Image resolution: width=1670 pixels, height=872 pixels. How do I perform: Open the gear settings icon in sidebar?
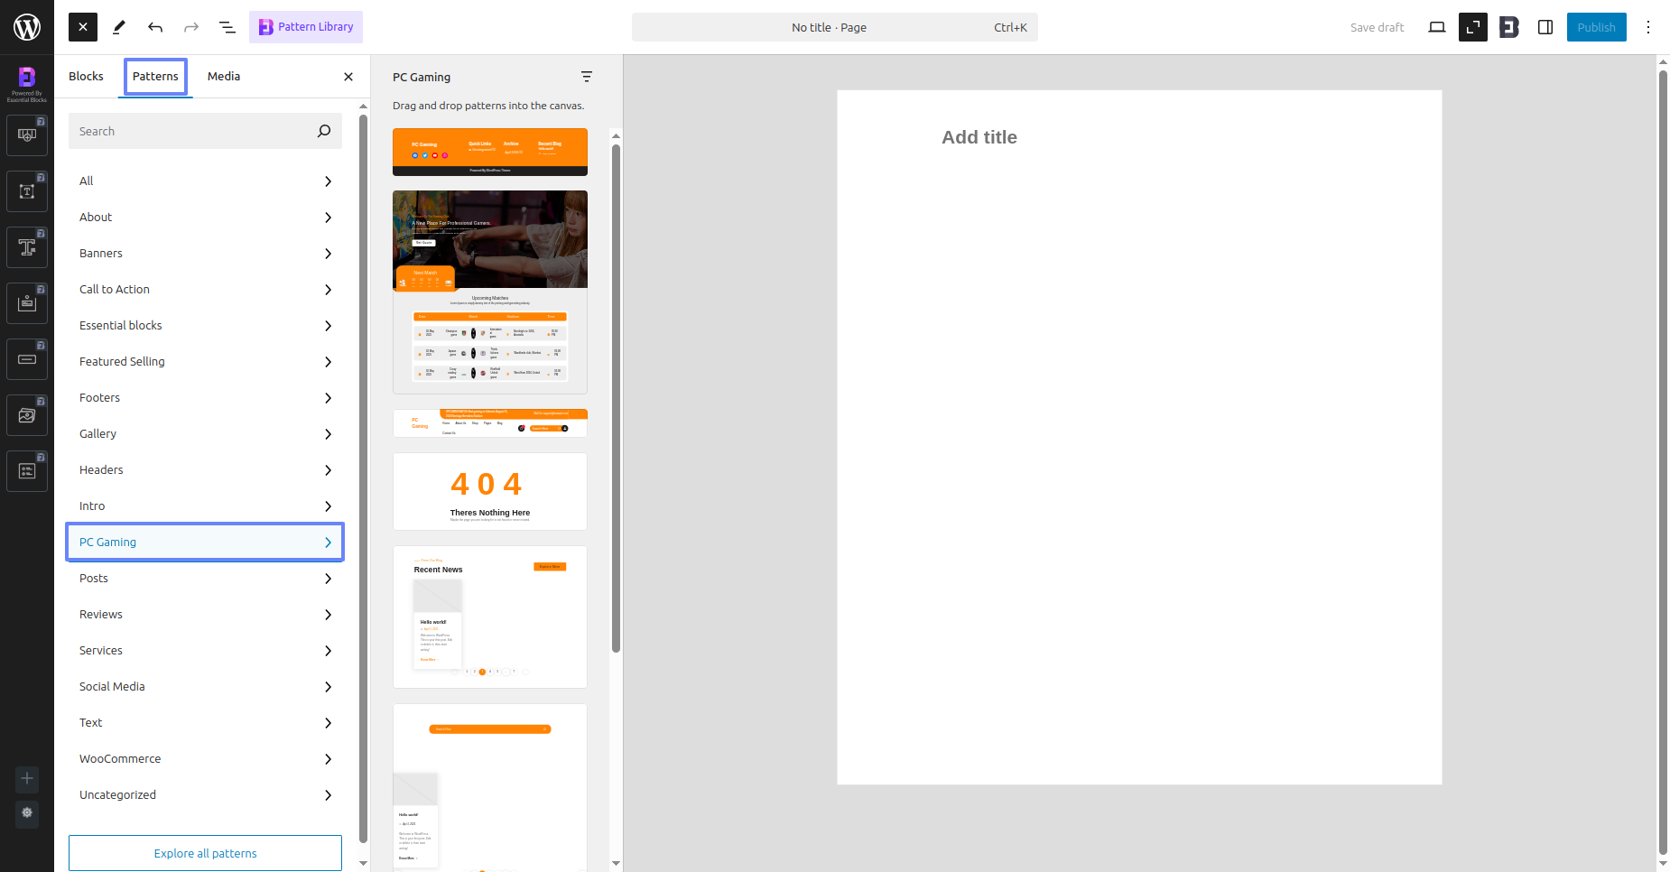[x=27, y=812]
